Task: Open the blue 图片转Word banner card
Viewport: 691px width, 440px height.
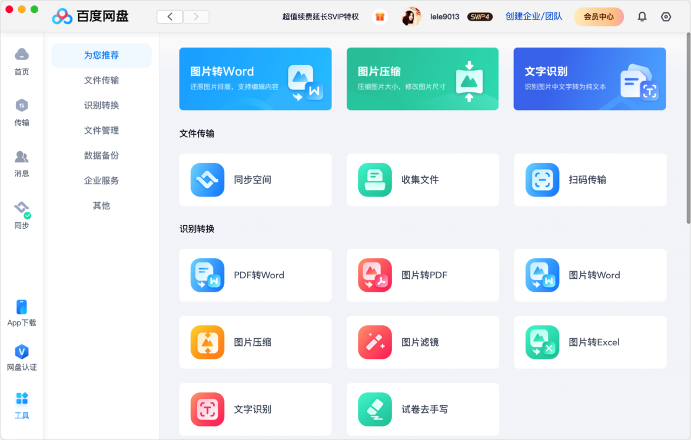Action: click(255, 79)
